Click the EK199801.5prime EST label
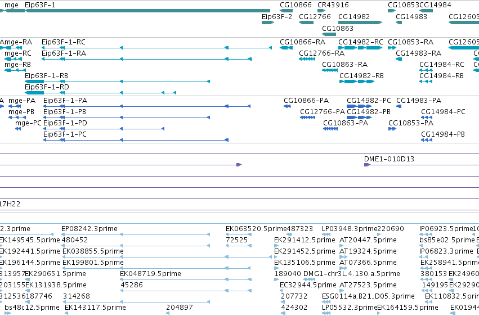Screen dimensions: 479x316 click(x=93, y=263)
